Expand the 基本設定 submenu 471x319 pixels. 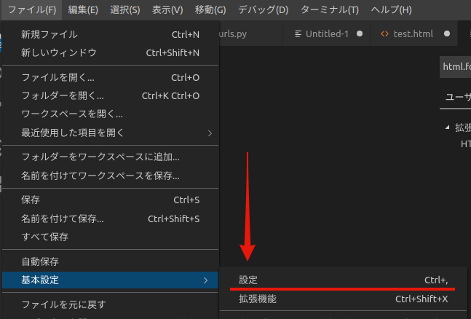(x=110, y=280)
